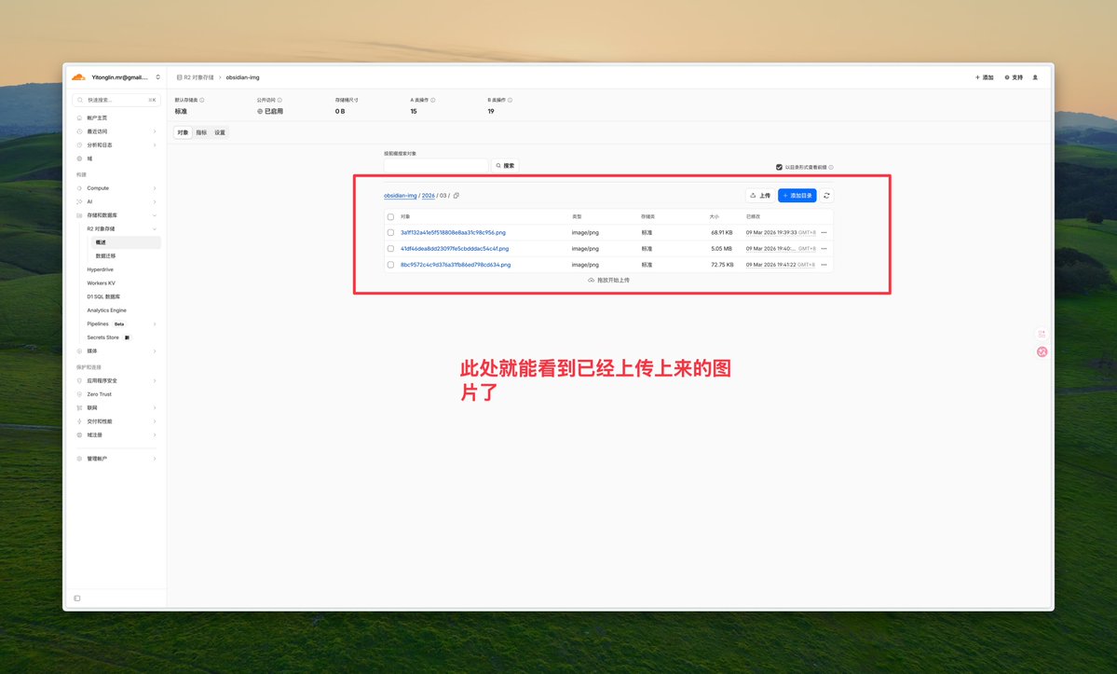
Task: Open file 8bc9572c4c9d376a31fb86ed798cd634.png
Action: 456,265
